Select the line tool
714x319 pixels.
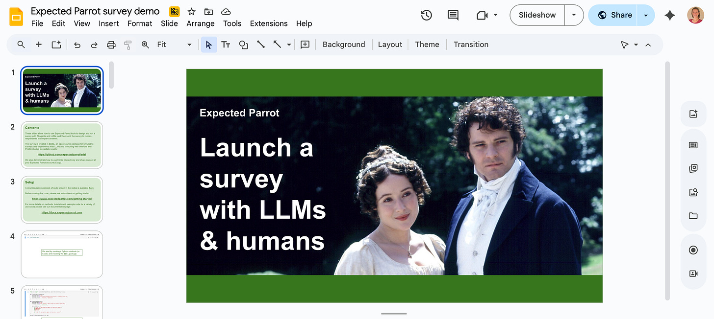click(x=261, y=45)
